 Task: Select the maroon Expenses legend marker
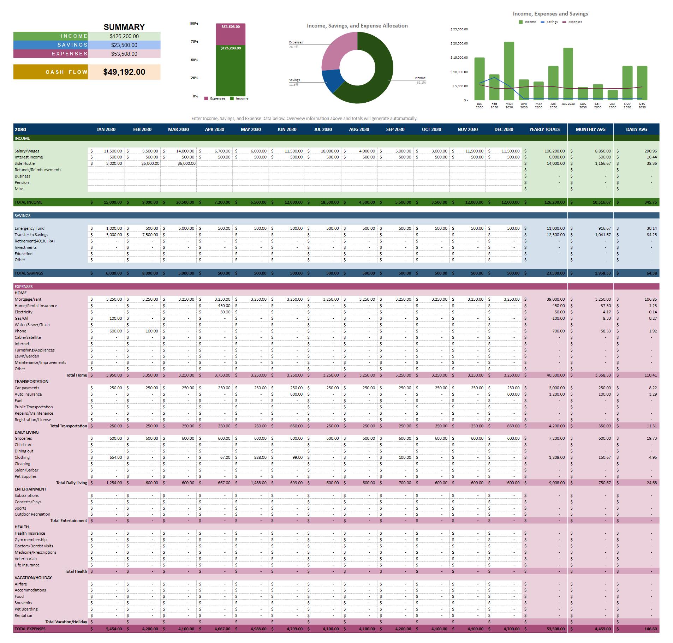564,22
